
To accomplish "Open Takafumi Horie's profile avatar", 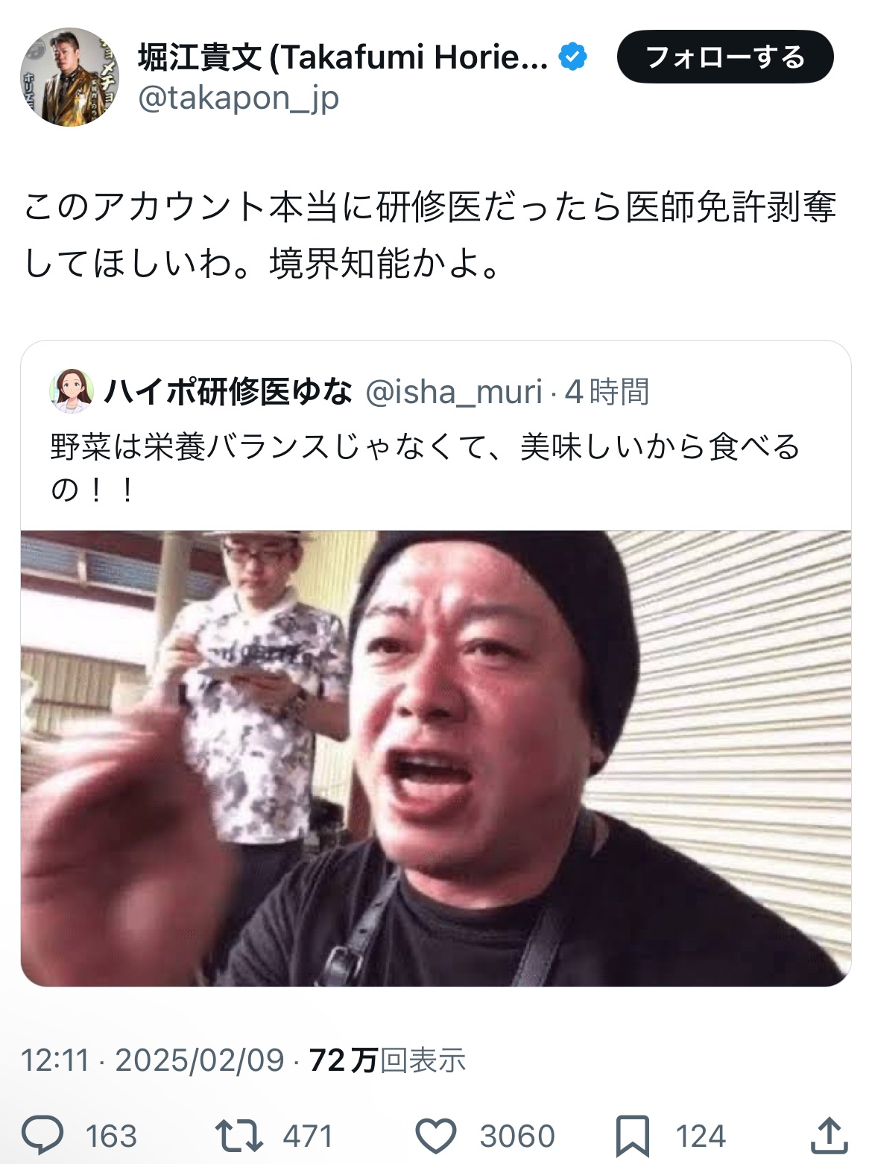I will (x=69, y=77).
